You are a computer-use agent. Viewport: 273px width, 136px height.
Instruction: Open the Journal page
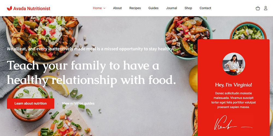coord(171,8)
